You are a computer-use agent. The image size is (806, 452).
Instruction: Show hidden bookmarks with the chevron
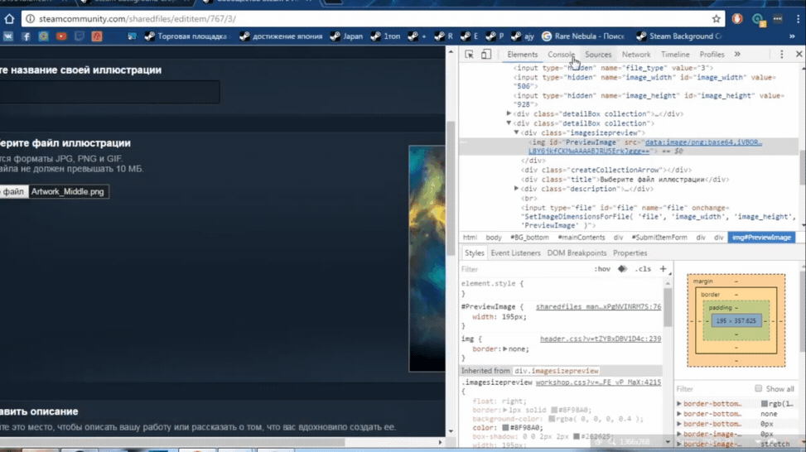coord(792,36)
